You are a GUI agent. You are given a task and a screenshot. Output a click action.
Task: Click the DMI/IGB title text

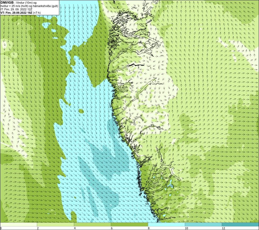click(x=7, y=3)
